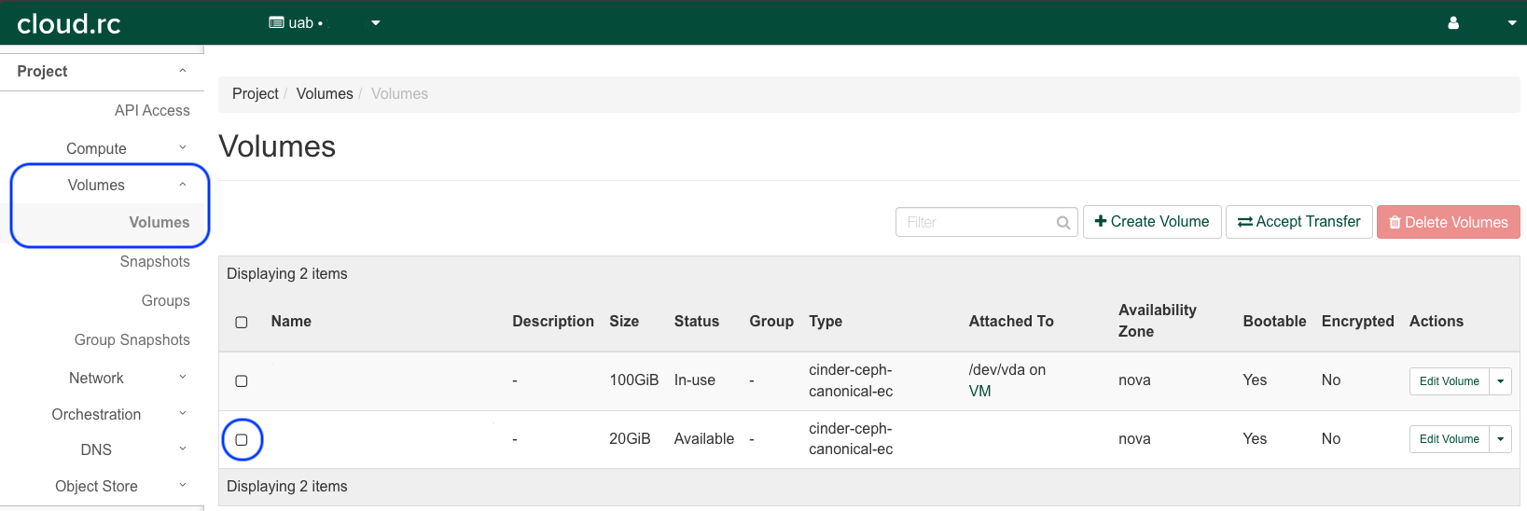Click the Create Volume button
This screenshot has width=1527, height=511.
pos(1152,222)
